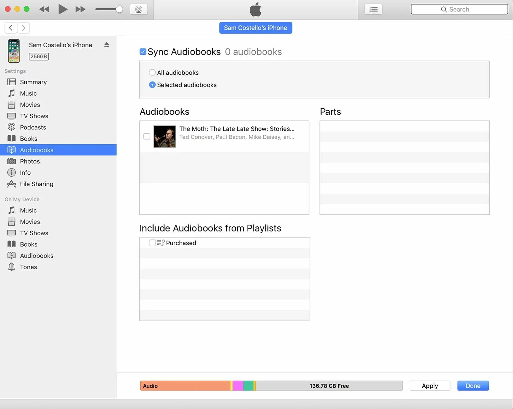This screenshot has height=409, width=513.
Task: Go back with the left chevron
Action: (11, 28)
